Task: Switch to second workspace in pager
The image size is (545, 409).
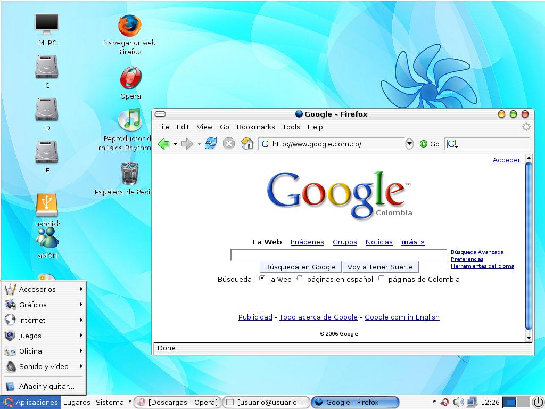Action: click(x=524, y=403)
